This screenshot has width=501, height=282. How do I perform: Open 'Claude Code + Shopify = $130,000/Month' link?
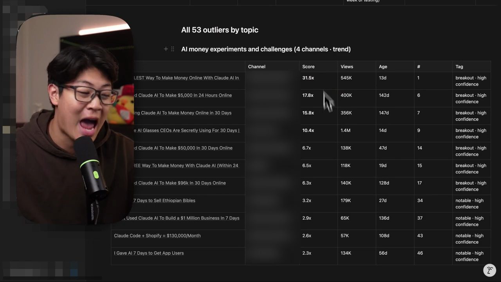[157, 236]
